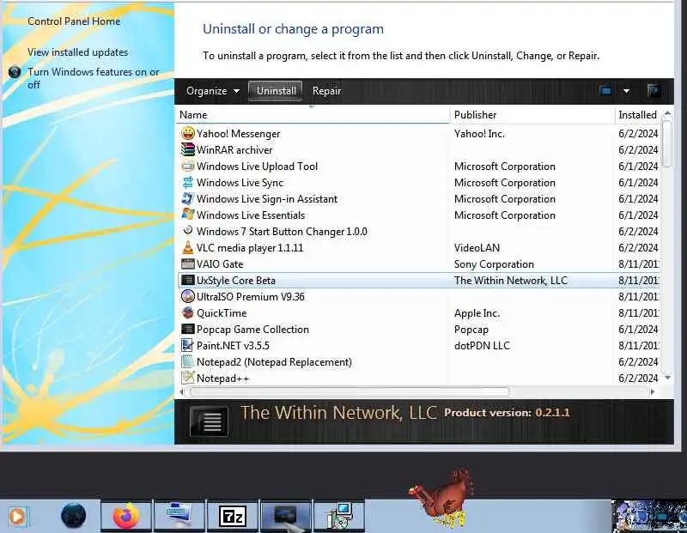Click the installer setup taskbar icon
Viewport: 687px width, 533px height.
(x=339, y=516)
